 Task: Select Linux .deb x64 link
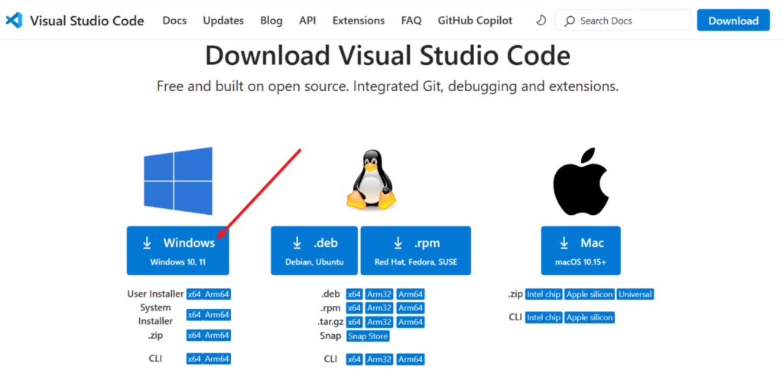tap(355, 294)
